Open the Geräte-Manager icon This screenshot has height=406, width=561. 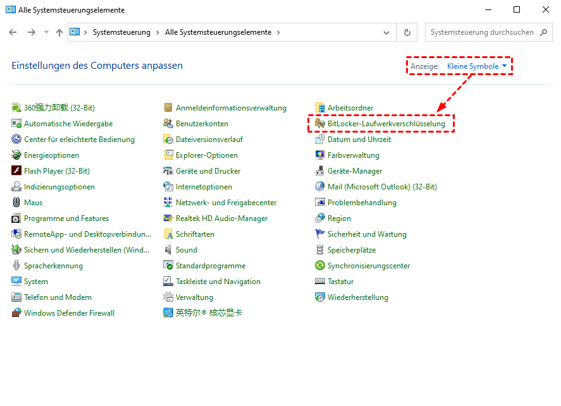[320, 171]
